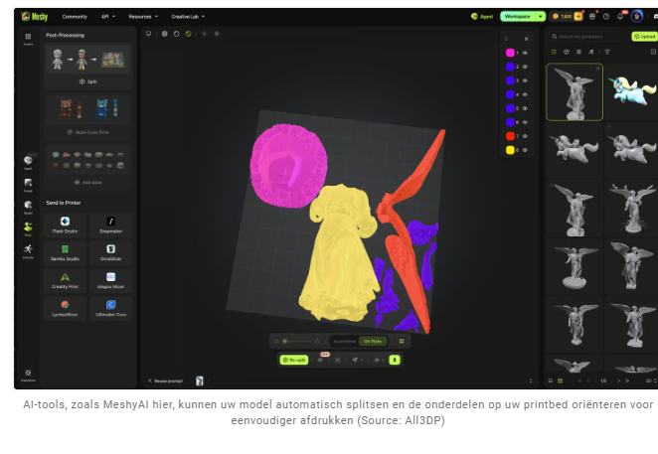The width and height of the screenshot is (658, 454).
Task: Choose Ultimaker Cura slicer icon
Action: click(110, 308)
